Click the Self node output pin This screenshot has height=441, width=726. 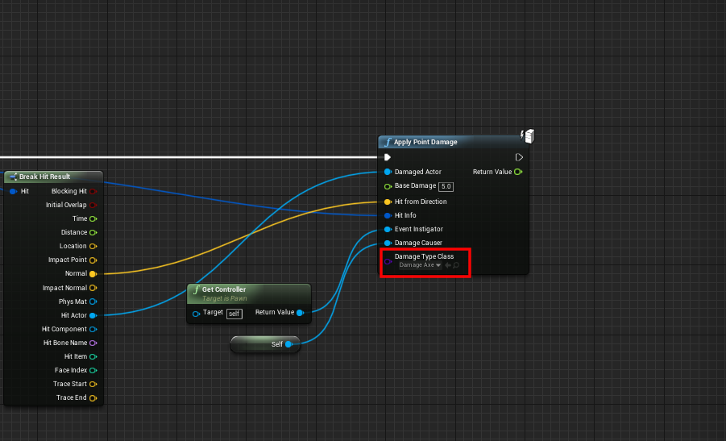[x=288, y=344]
